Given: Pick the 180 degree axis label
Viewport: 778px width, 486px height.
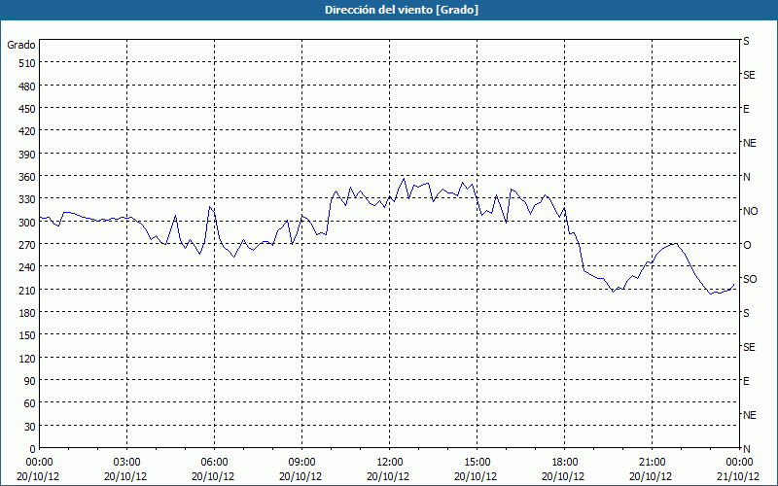Looking at the screenshot, I should pyautogui.click(x=27, y=313).
